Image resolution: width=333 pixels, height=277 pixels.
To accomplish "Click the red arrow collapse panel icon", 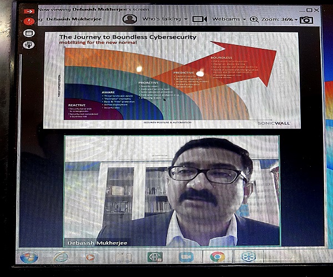I will pos(29,11).
